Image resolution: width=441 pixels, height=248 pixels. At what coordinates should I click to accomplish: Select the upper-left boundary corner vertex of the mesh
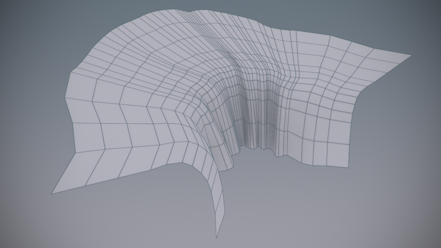[x=71, y=72]
